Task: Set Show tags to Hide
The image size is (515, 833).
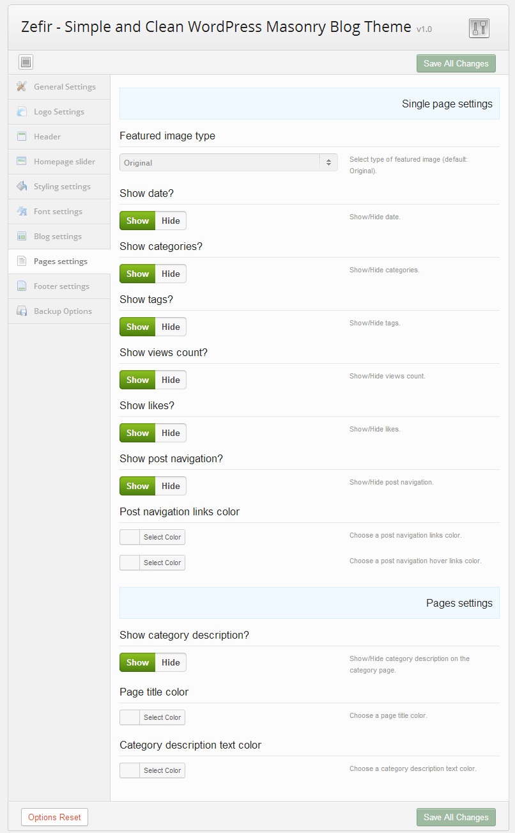Action: tap(171, 327)
